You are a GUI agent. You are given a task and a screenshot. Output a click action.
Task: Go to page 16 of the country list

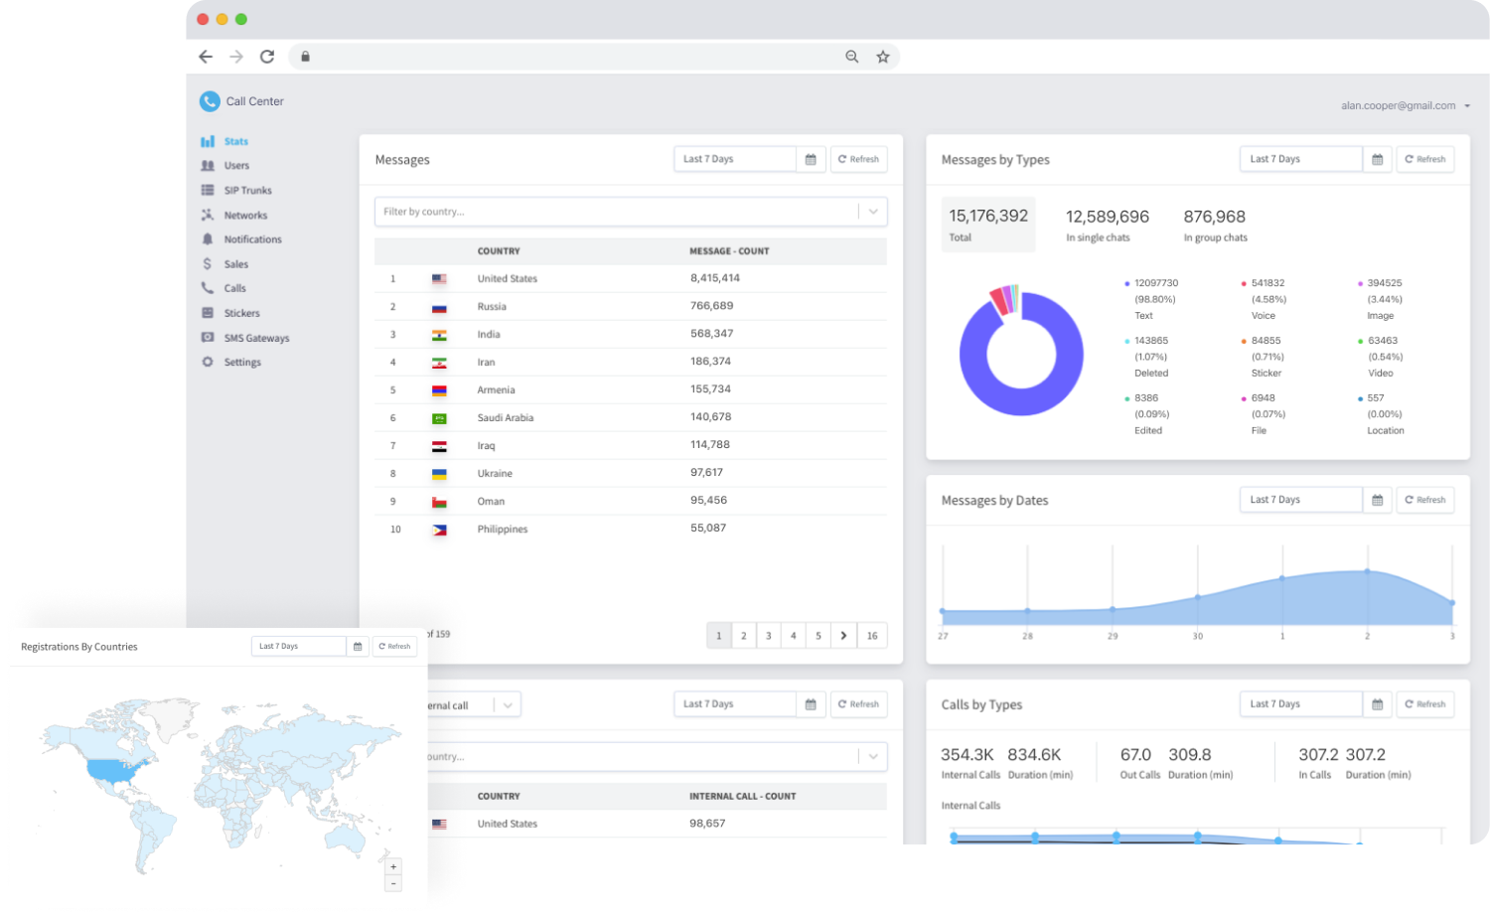tap(872, 635)
